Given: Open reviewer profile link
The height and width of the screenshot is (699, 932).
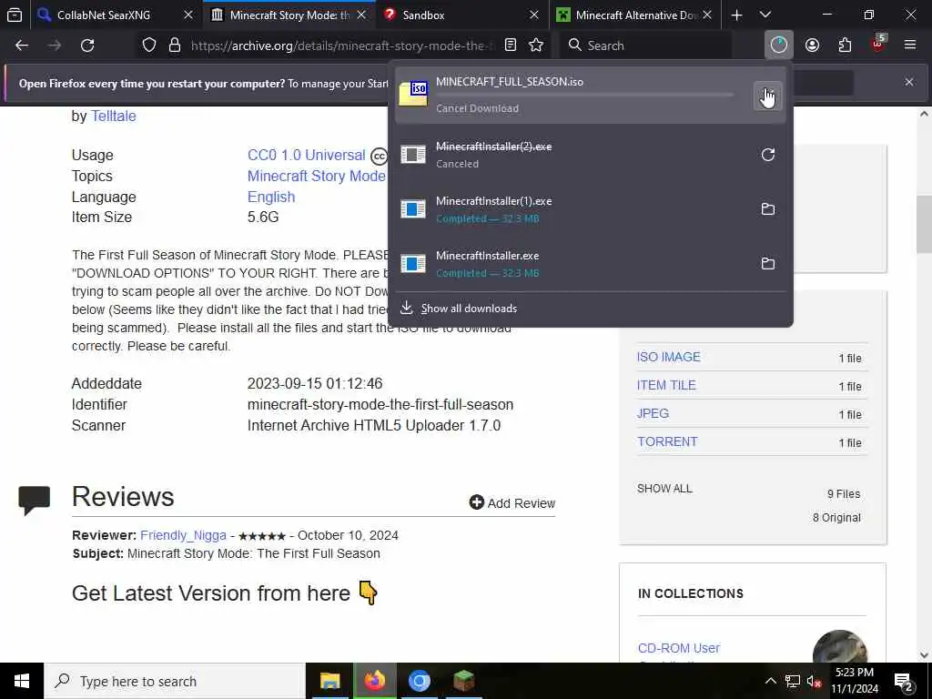Looking at the screenshot, I should click(x=183, y=535).
